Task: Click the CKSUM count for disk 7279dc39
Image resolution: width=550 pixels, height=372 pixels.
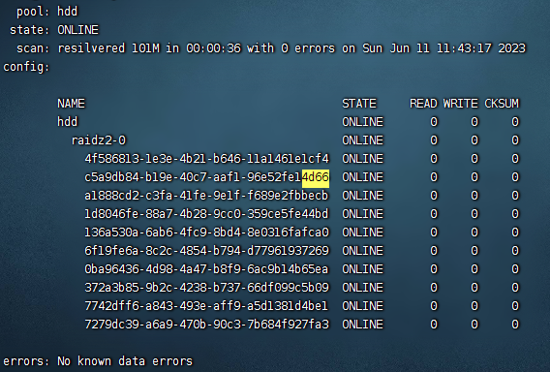Action: click(515, 325)
